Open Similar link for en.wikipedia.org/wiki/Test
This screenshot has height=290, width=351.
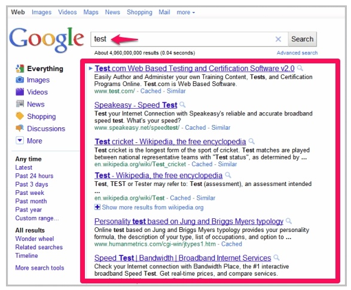click(206, 198)
